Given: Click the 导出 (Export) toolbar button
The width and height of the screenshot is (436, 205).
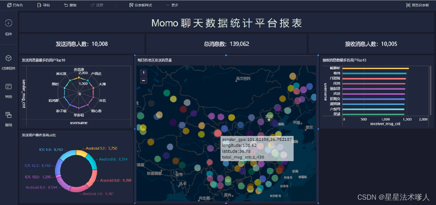Looking at the screenshot, I should 44,5.
